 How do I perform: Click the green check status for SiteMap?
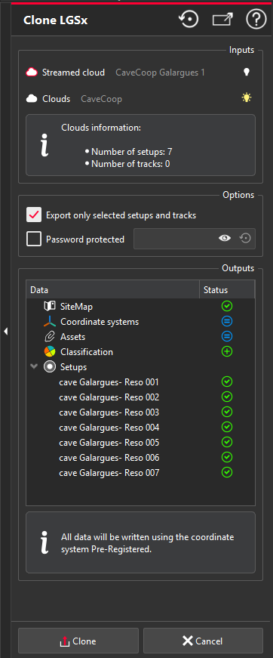point(227,306)
